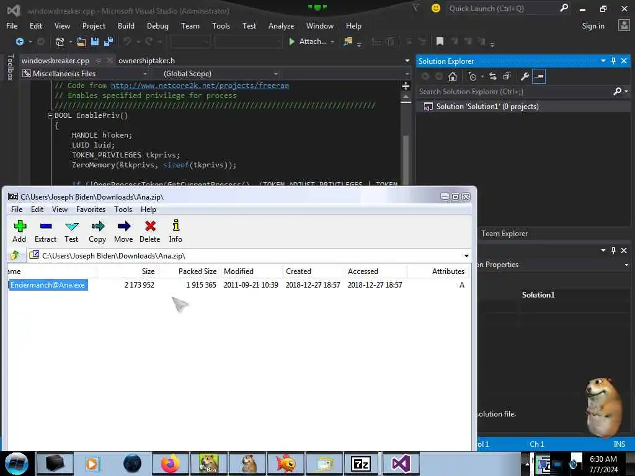
Task: Open the Solution Explorer search options dropdown
Action: click(x=626, y=92)
